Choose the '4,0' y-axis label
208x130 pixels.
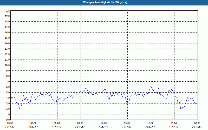(x=8, y=98)
